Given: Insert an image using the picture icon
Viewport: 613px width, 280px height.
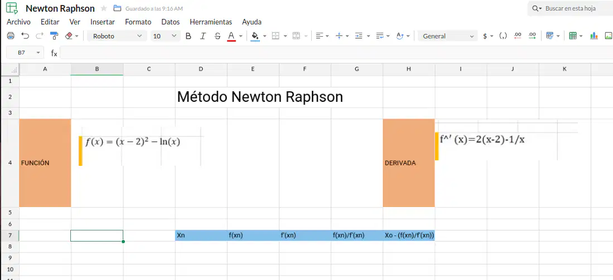Looking at the screenshot, I should [609, 36].
